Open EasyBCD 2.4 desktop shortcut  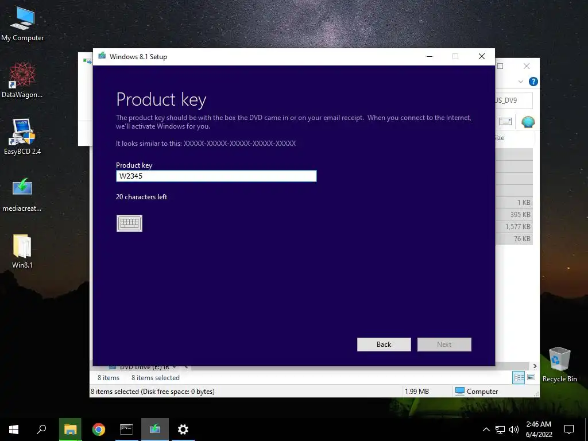click(x=22, y=137)
